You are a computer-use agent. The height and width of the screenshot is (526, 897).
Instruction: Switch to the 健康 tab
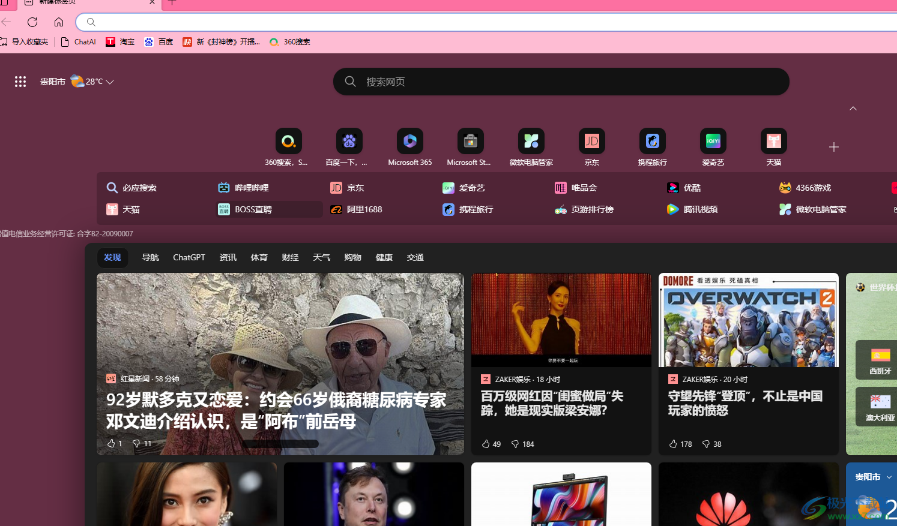tap(384, 257)
